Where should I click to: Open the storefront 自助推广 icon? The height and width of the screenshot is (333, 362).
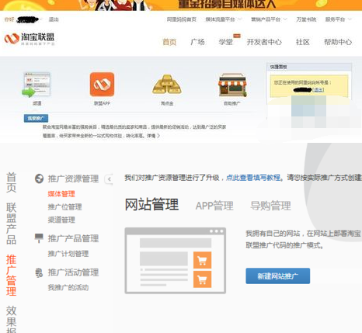click(x=232, y=85)
